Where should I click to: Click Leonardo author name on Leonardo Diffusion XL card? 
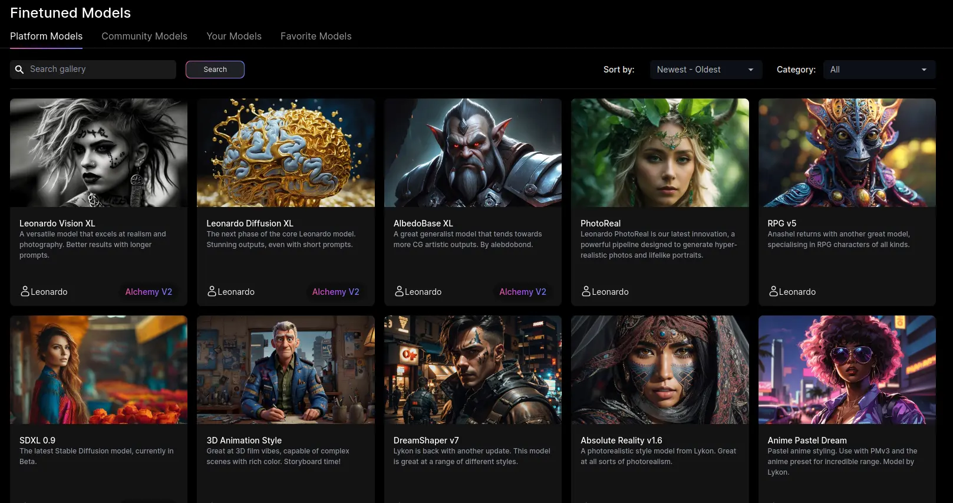click(x=236, y=292)
